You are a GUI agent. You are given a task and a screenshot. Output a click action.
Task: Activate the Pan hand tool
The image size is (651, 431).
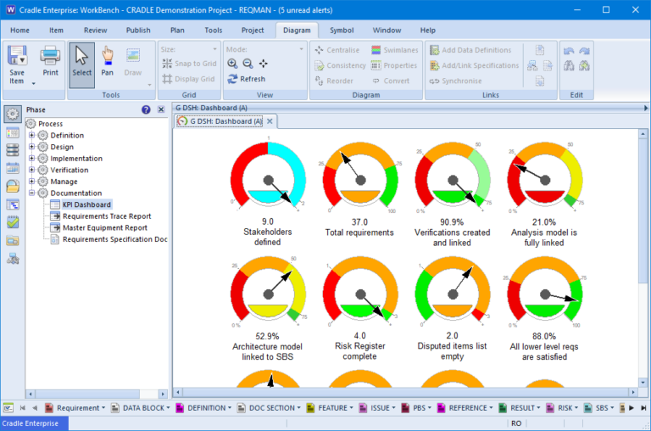pos(108,62)
